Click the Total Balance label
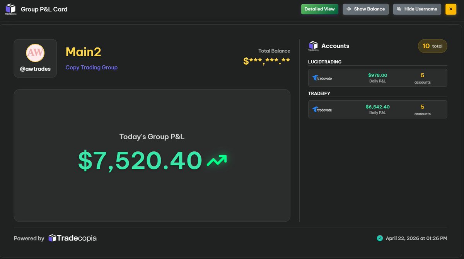The image size is (464, 259). (x=275, y=51)
